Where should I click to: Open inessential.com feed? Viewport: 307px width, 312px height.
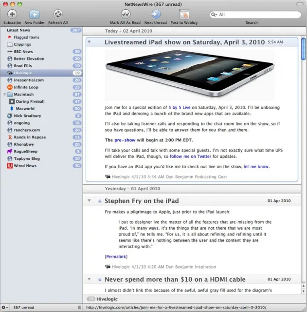(41, 80)
